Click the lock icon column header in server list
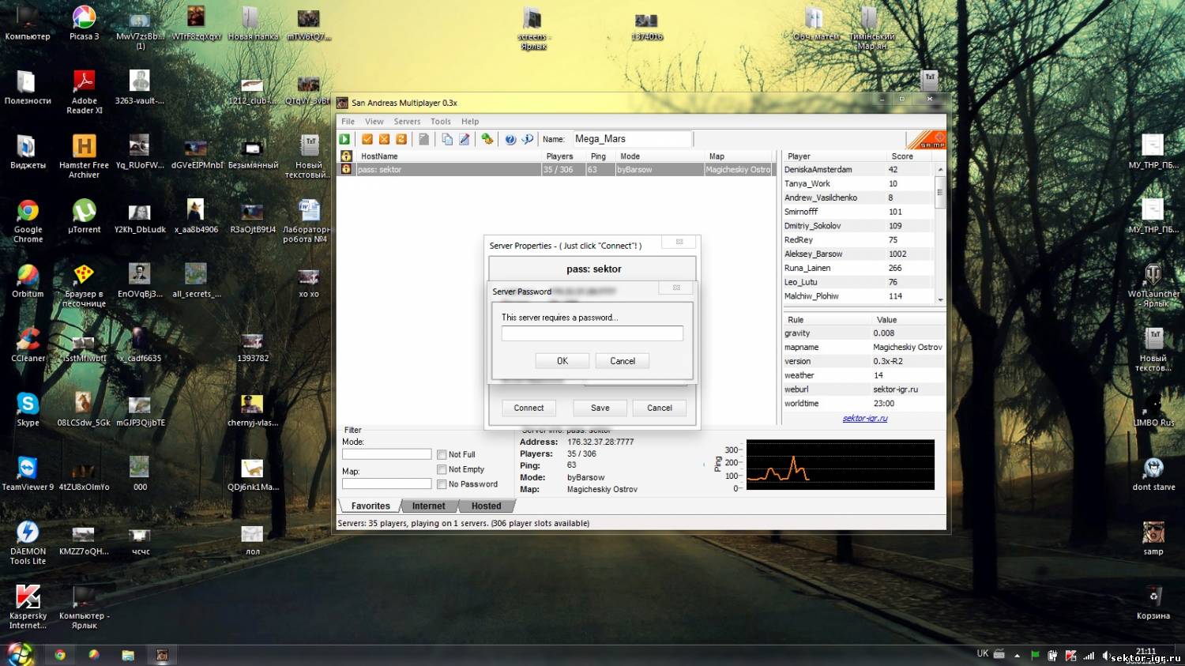 tap(346, 156)
